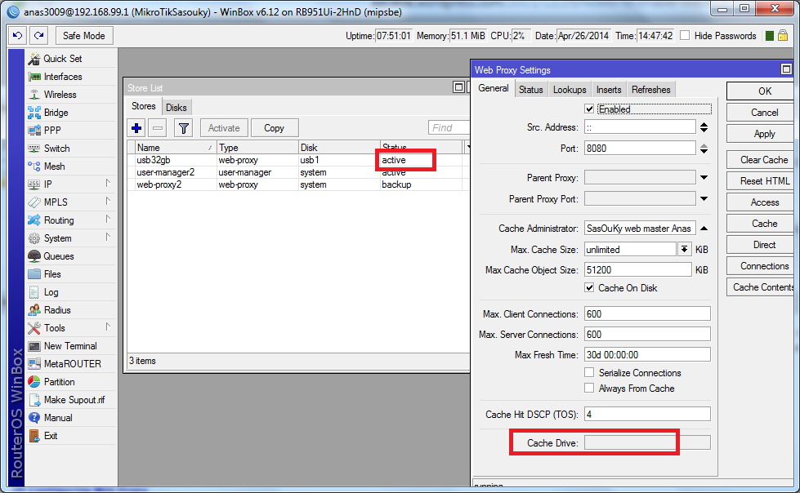Expand the MPLS submenu arrow

pyautogui.click(x=108, y=202)
